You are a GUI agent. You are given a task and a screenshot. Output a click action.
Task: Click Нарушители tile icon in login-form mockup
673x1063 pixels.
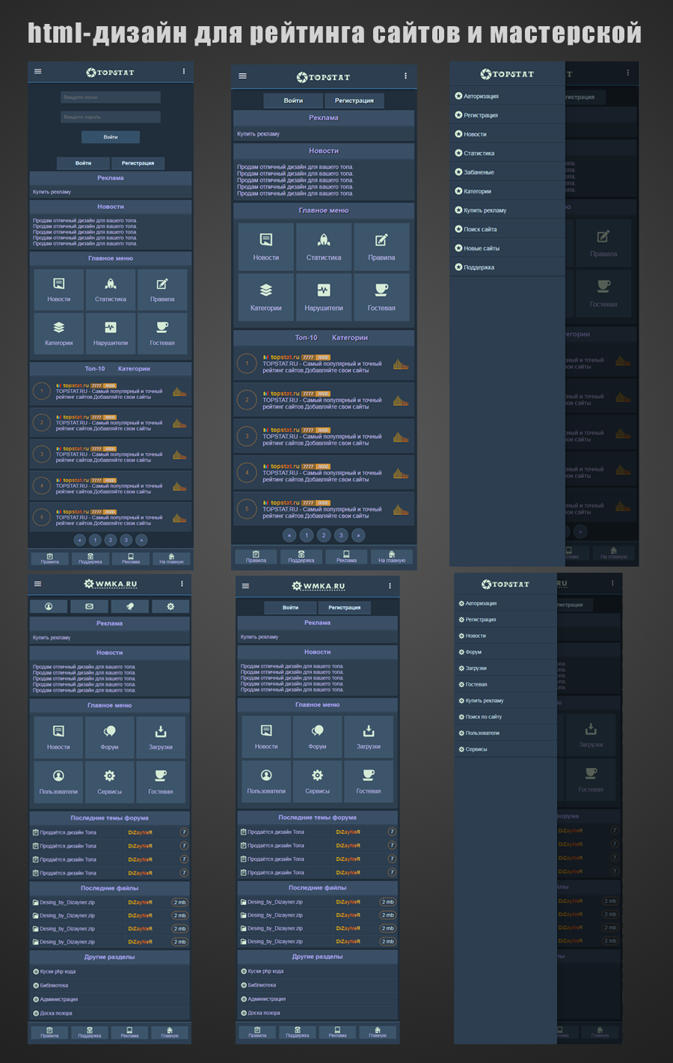coord(111,327)
